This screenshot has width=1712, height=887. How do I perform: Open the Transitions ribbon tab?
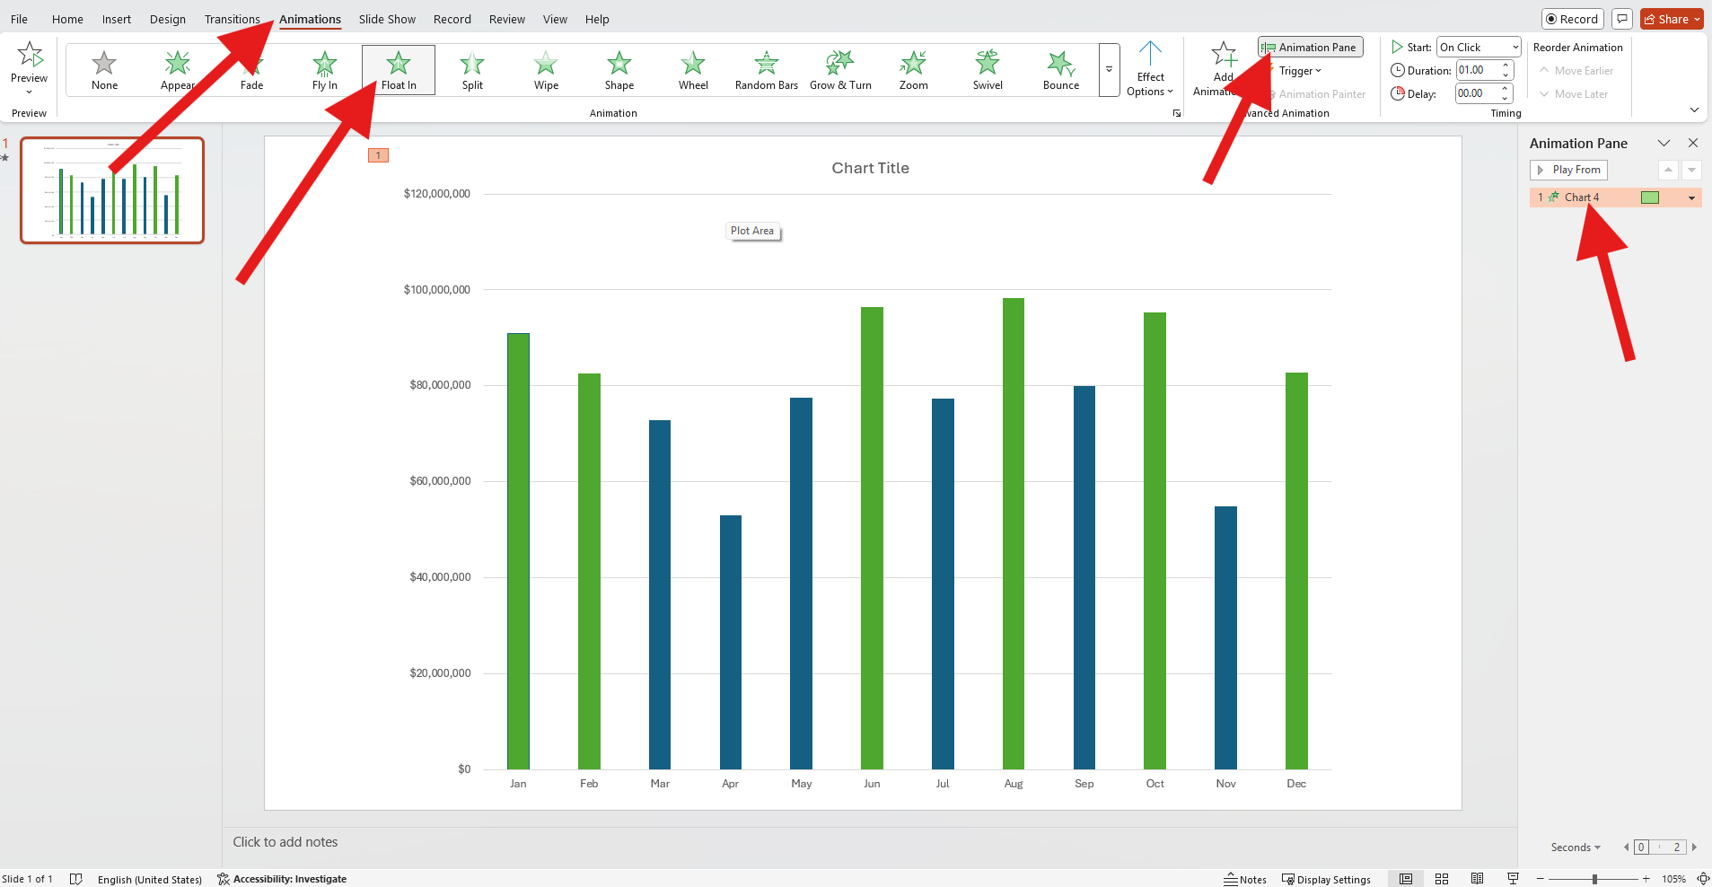[x=232, y=19]
